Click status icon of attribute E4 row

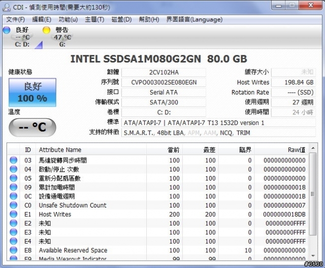point(14,241)
